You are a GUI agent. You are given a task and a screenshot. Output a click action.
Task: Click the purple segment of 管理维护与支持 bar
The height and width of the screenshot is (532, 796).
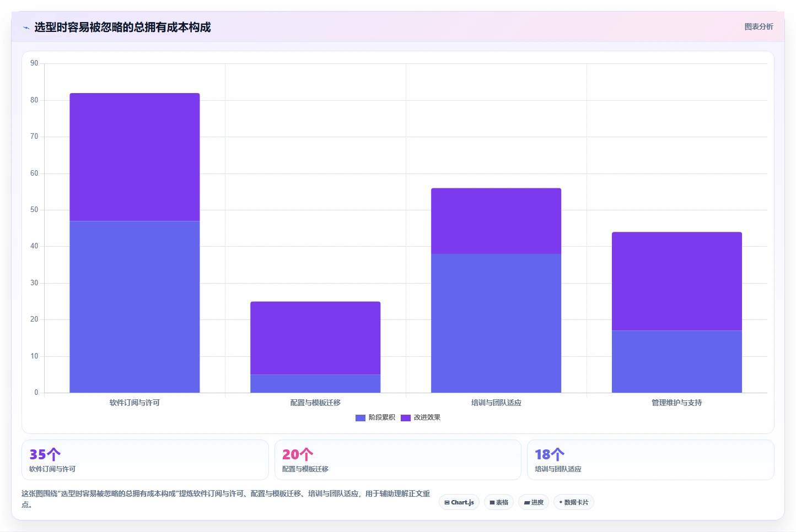coord(677,281)
